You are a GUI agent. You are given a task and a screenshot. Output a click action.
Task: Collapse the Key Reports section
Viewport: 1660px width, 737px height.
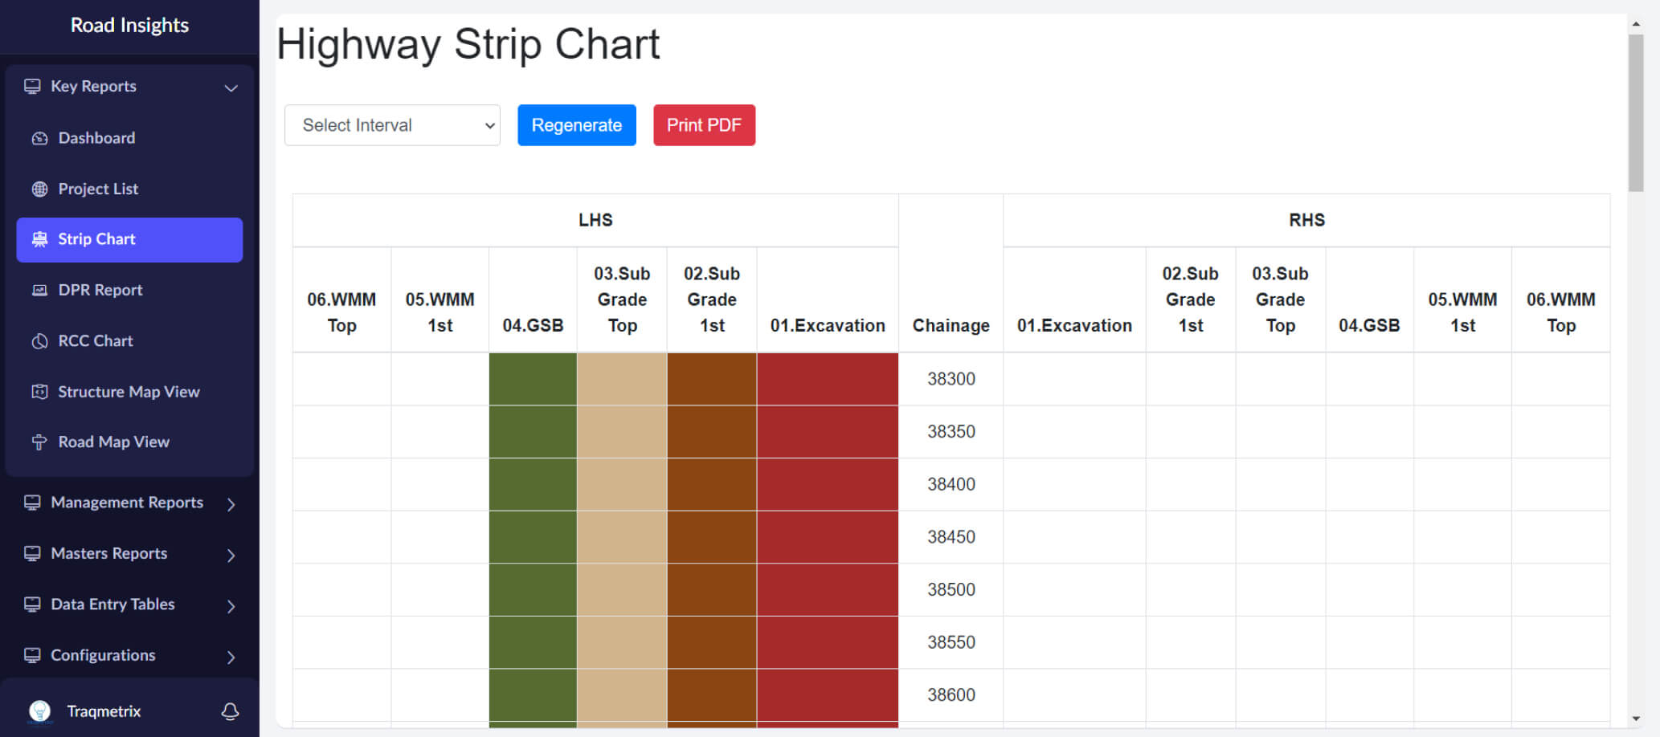click(x=232, y=88)
